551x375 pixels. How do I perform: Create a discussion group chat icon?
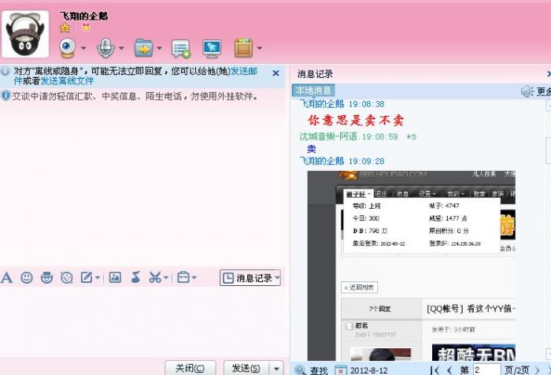pyautogui.click(x=180, y=49)
